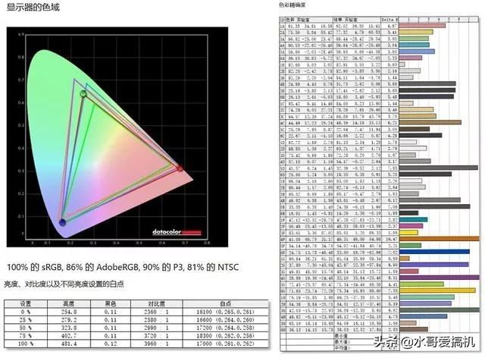Select the '100 %' setting cell
Image resolution: width=485 pixels, height=358 pixels.
click(x=25, y=344)
